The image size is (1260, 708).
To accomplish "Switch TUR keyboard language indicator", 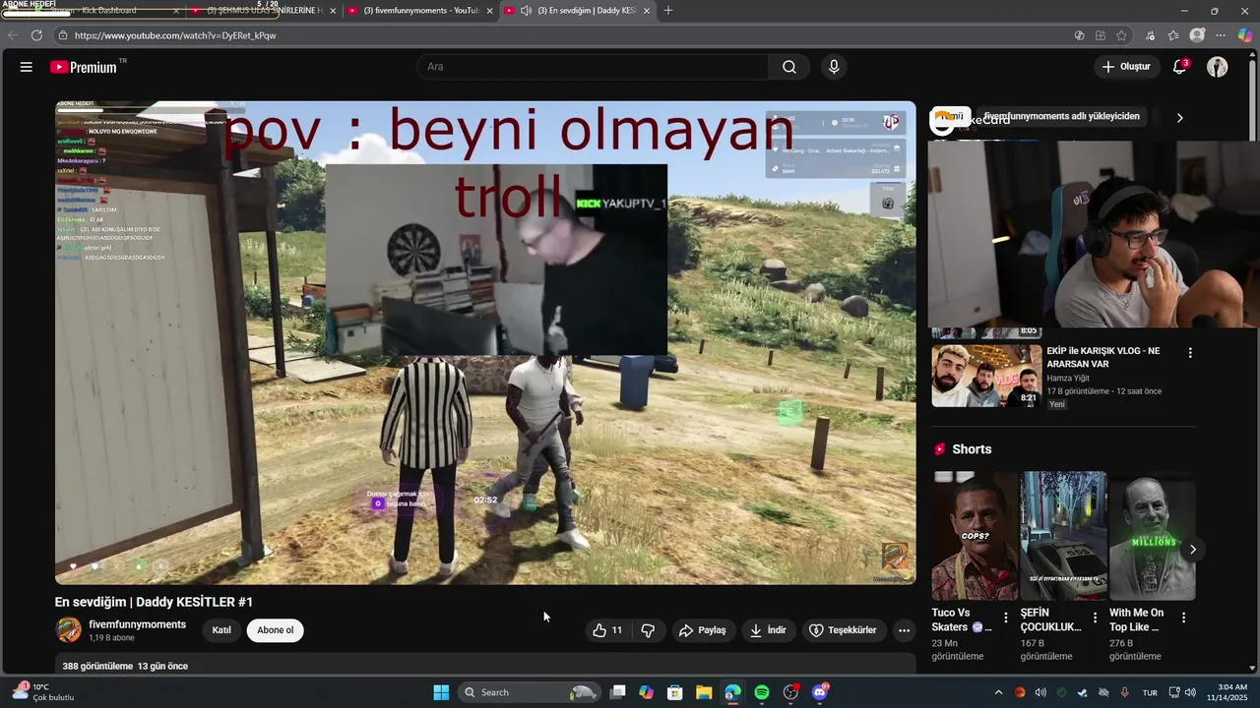I will (1149, 692).
